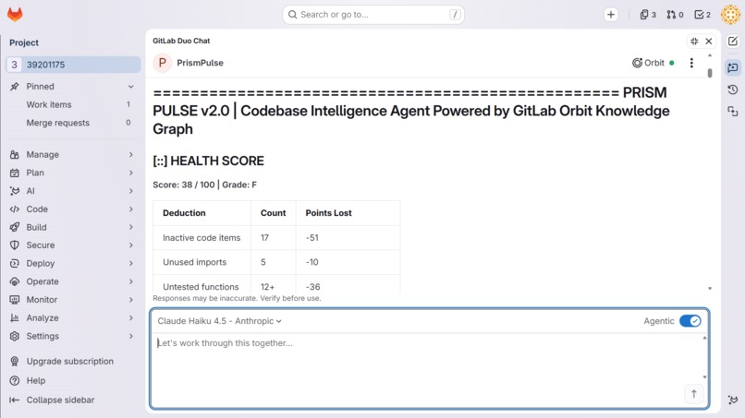Expand the Deploy menu
Screen dimensions: 745x418
tap(73, 263)
